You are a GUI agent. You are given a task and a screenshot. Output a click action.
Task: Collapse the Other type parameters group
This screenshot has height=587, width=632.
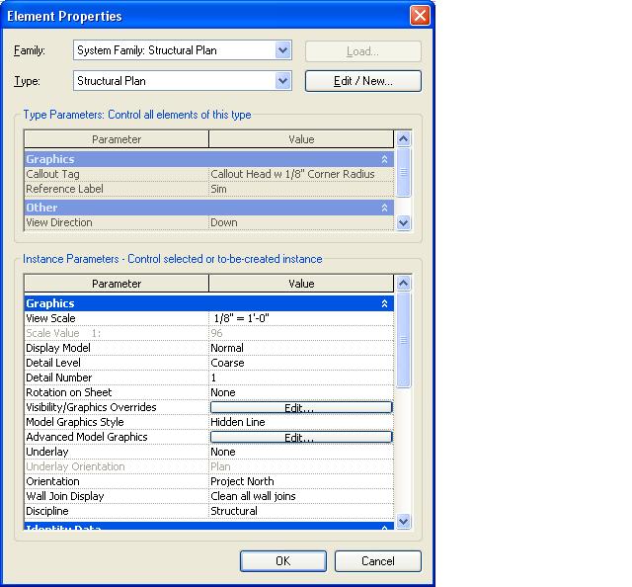(384, 209)
